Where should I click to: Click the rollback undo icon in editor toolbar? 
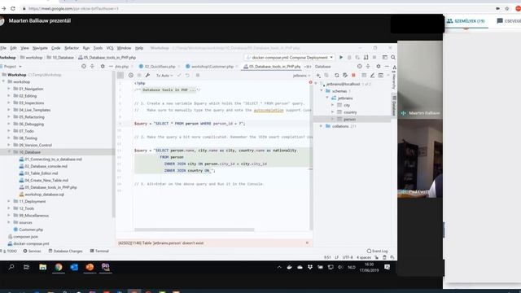coord(188,76)
